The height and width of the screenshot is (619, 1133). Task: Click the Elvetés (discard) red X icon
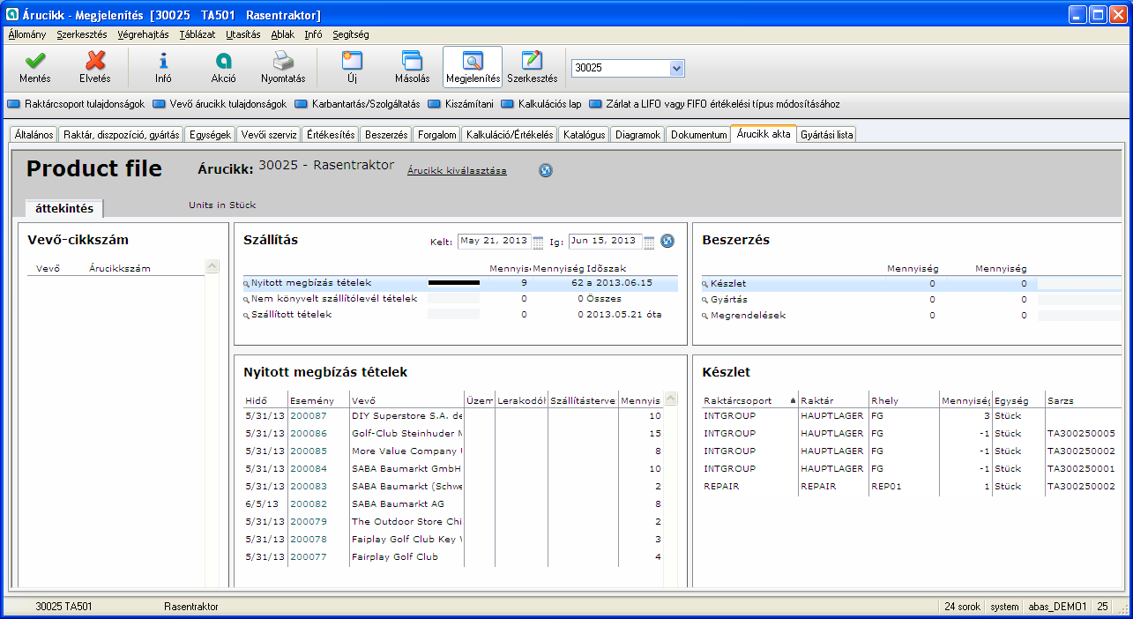pyautogui.click(x=95, y=61)
